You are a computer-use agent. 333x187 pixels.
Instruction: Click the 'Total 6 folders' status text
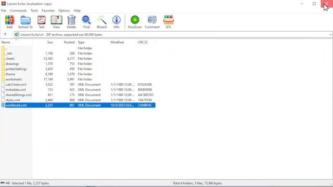(x=197, y=183)
